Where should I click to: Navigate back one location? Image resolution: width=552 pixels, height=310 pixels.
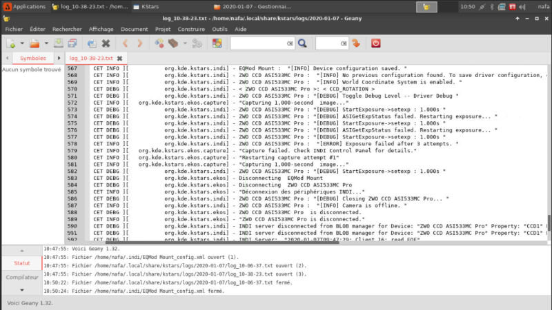point(125,43)
